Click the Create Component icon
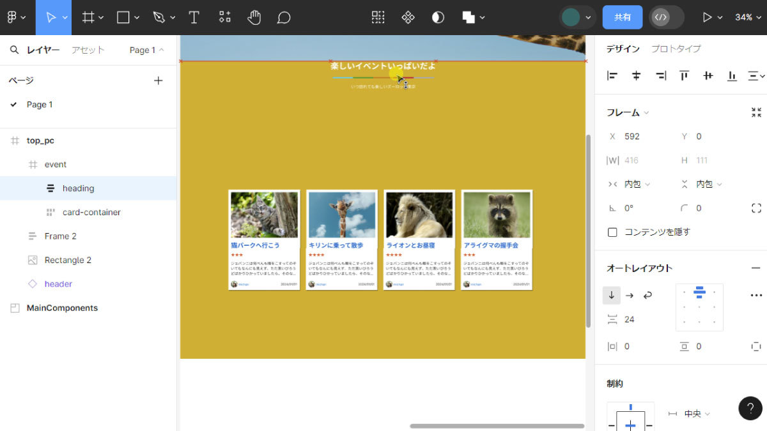The width and height of the screenshot is (767, 431). (x=408, y=17)
